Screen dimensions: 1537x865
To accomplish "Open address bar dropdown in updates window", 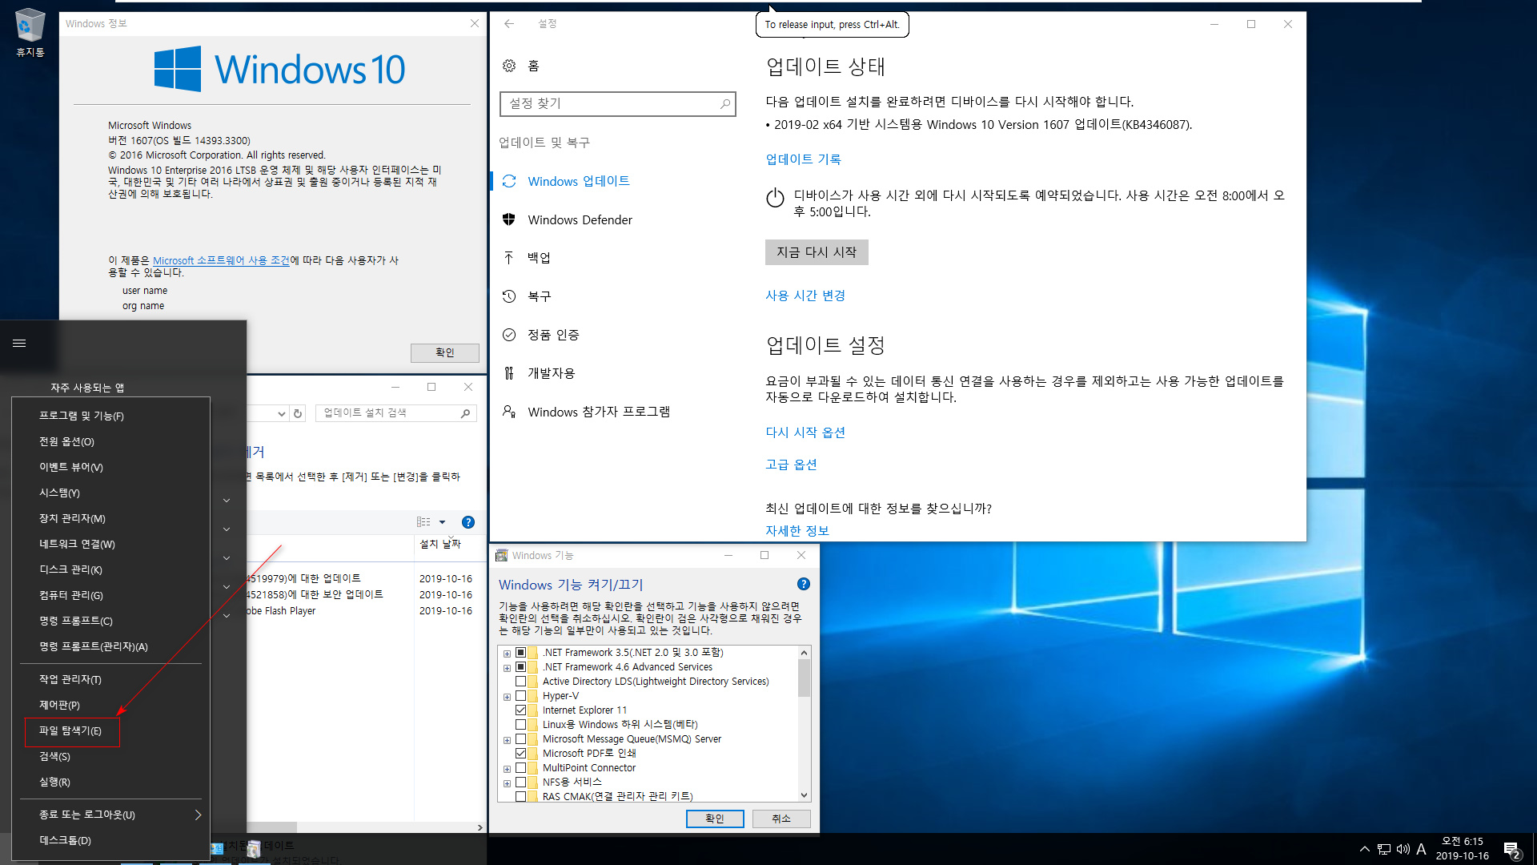I will pyautogui.click(x=281, y=413).
